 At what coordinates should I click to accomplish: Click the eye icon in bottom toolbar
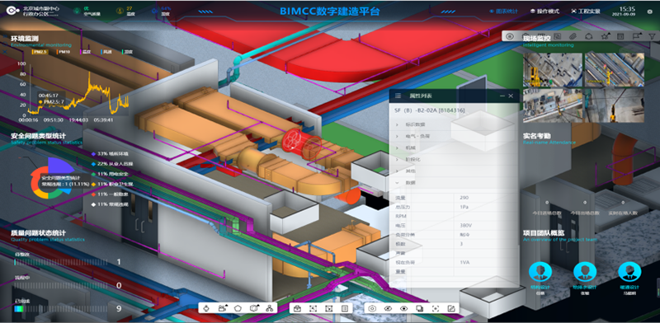click(x=403, y=308)
